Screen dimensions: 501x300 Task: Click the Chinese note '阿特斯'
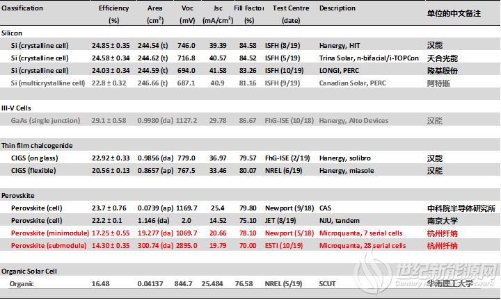[x=438, y=83]
